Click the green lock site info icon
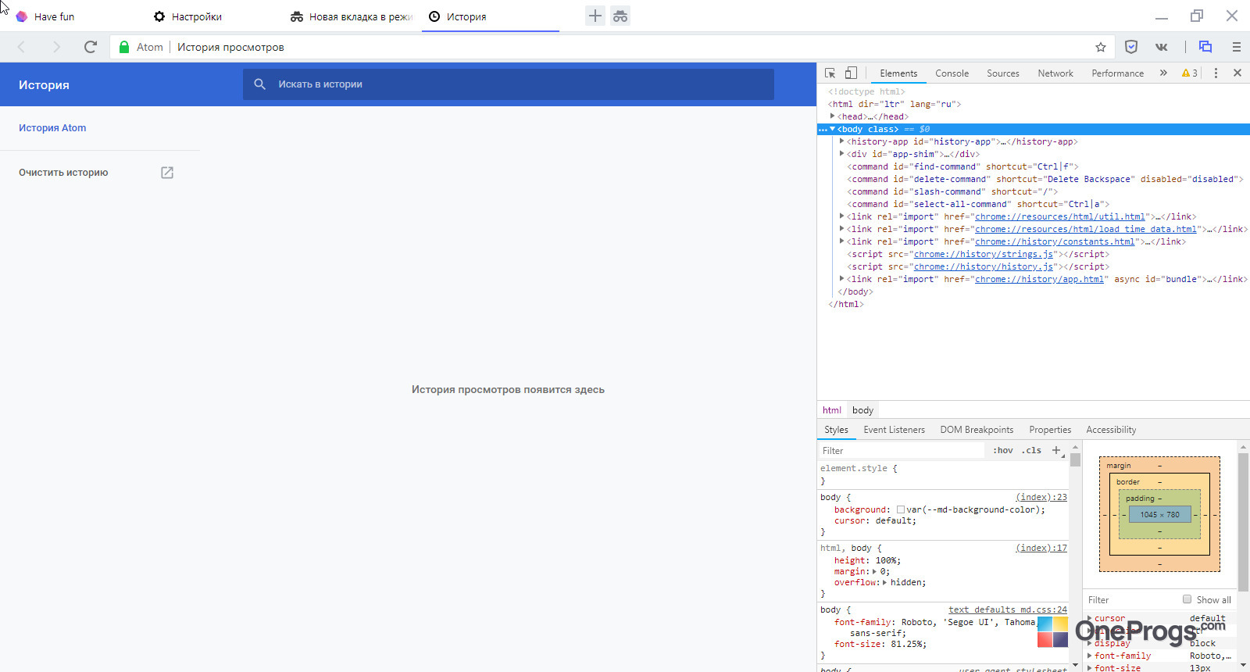This screenshot has height=672, width=1250. [x=123, y=47]
